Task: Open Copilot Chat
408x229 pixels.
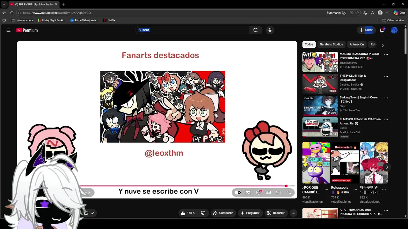Action: [x=399, y=13]
